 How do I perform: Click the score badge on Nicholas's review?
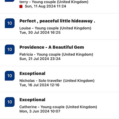10,76
